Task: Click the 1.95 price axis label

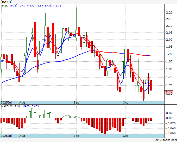Action: (x=169, y=47)
